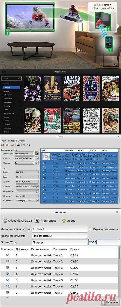Select Asunder row Track 7 time 02:47
This screenshot has width=121, height=307.
pyautogui.click(x=59, y=292)
